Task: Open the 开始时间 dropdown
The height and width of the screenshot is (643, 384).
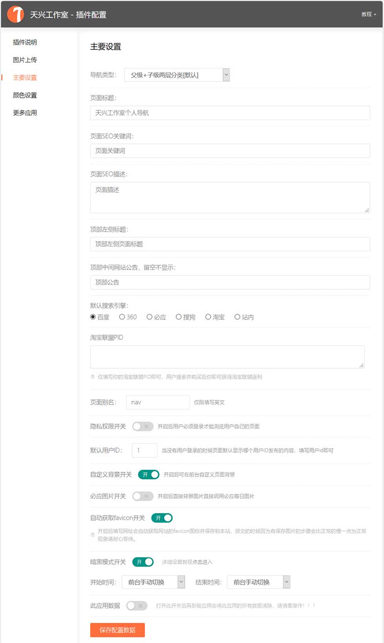Action: pos(154,582)
